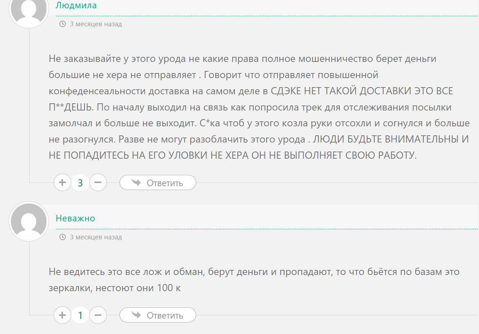Click the upvote plus icon on Людмила's comment
The image size is (479, 334).
(x=62, y=182)
